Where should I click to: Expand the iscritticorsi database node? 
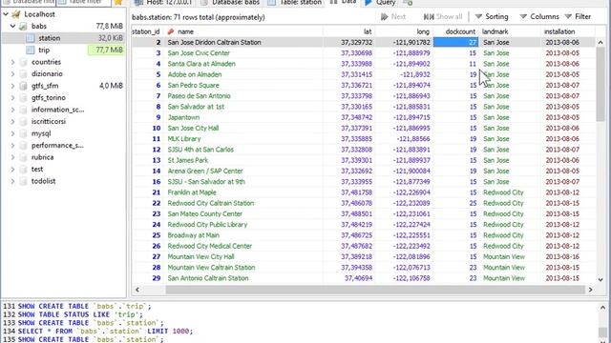coord(12,121)
